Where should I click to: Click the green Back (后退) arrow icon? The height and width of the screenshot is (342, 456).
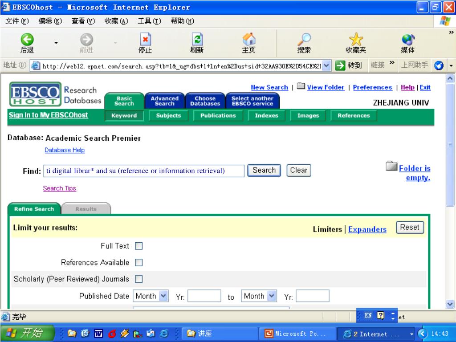(x=27, y=40)
